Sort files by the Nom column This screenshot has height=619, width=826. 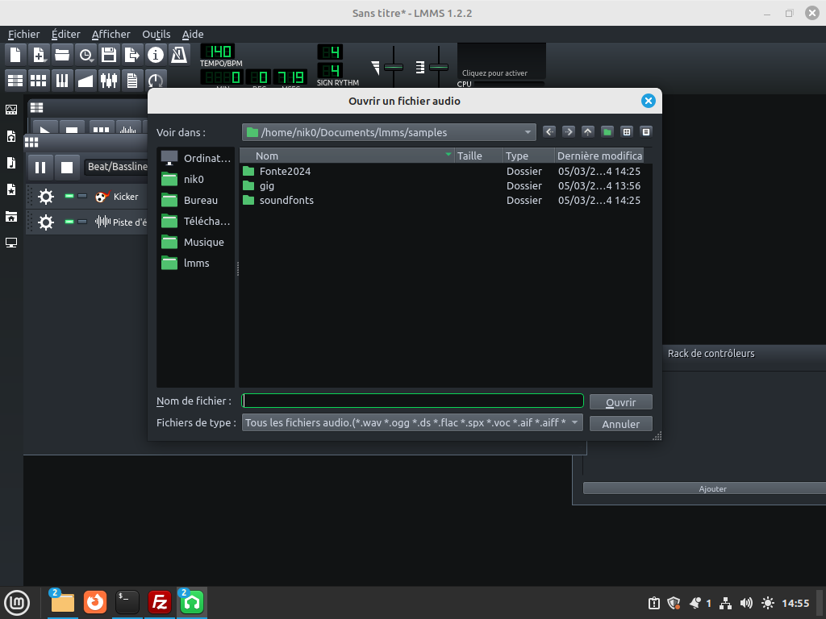coord(347,156)
